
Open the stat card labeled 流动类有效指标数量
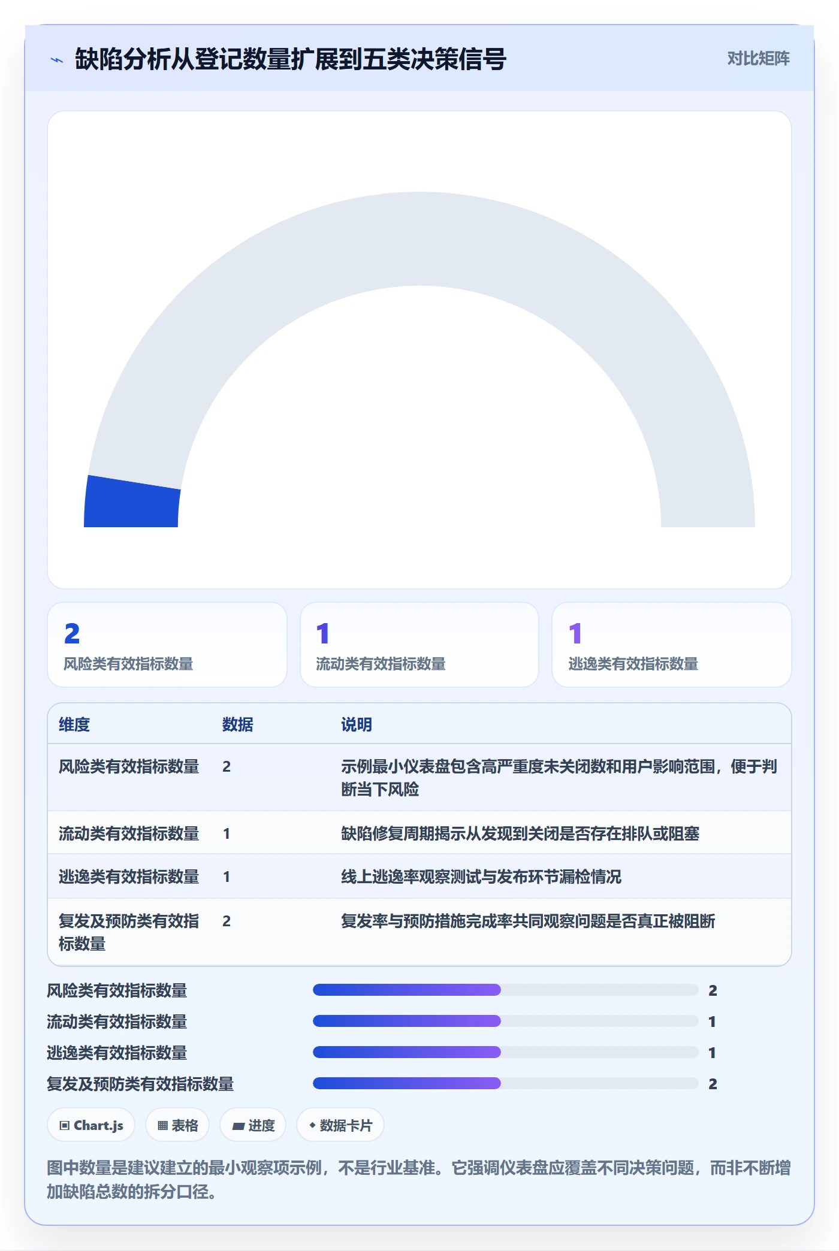point(419,645)
